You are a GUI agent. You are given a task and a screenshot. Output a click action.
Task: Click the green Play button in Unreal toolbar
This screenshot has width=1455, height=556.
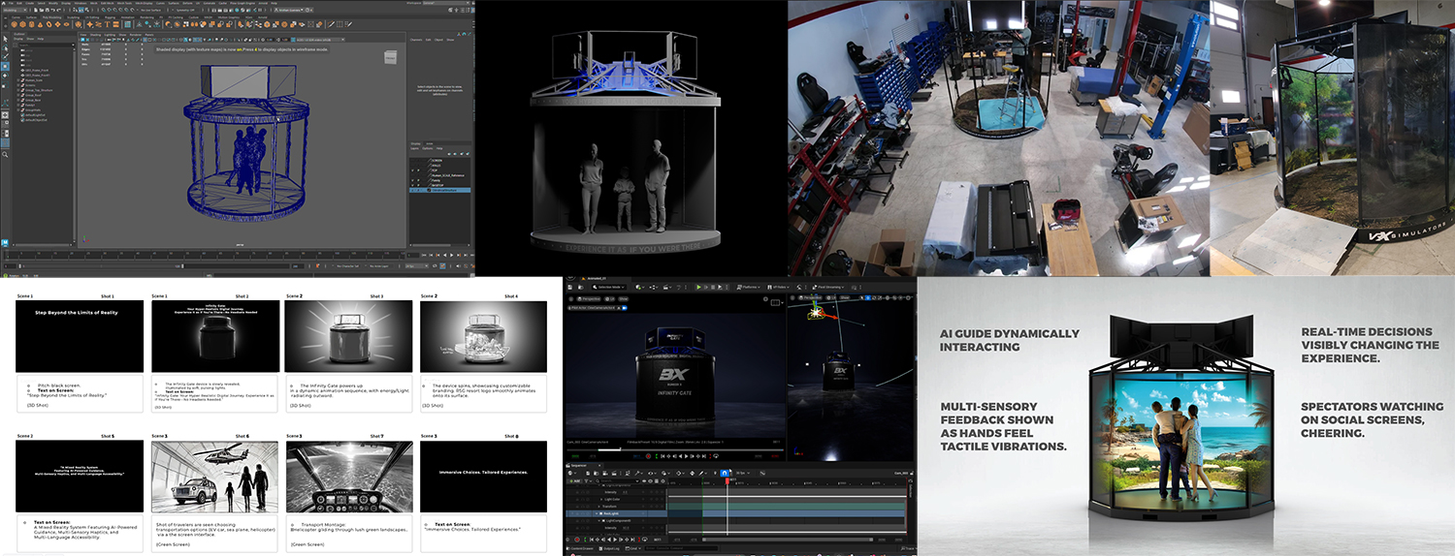[x=698, y=288]
